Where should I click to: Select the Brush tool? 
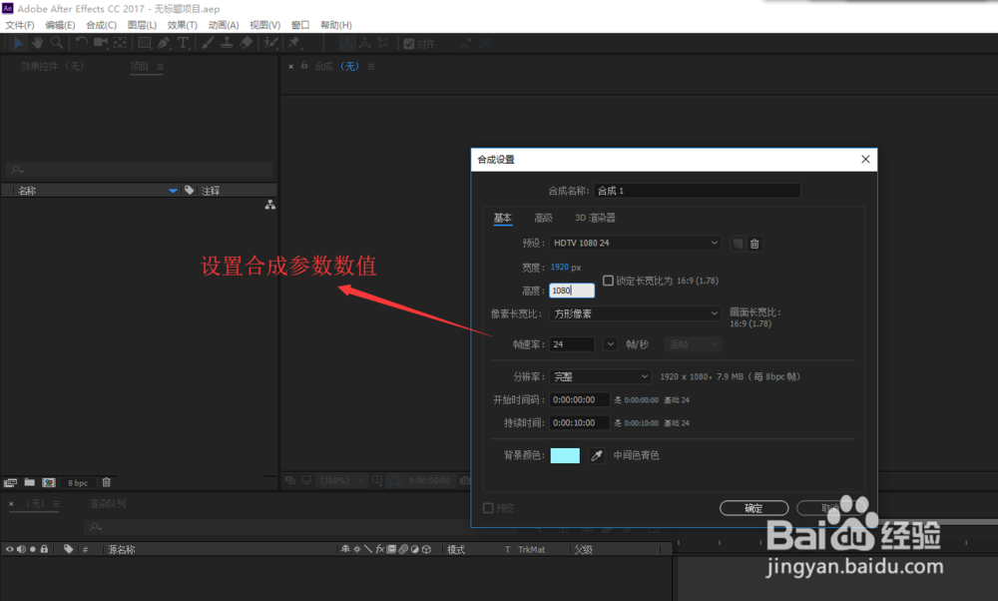[x=207, y=43]
